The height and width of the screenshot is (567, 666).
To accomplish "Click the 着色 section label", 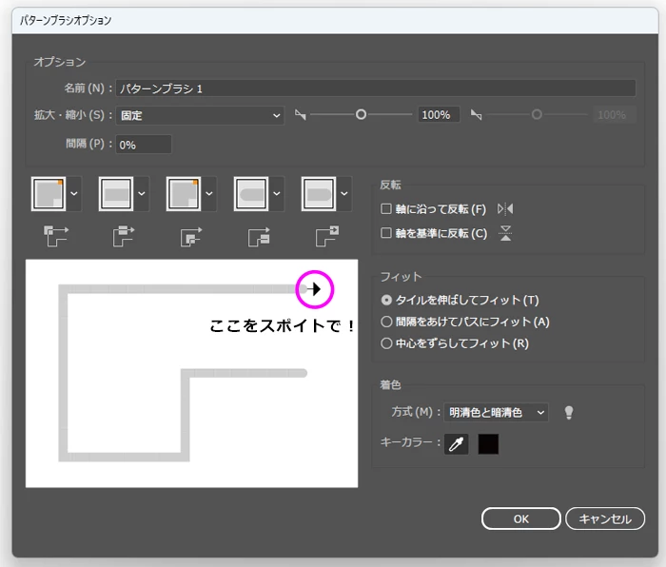I will (390, 384).
